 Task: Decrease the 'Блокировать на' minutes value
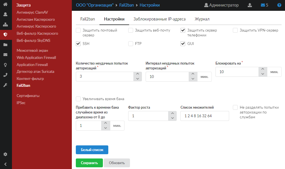(x=262, y=74)
